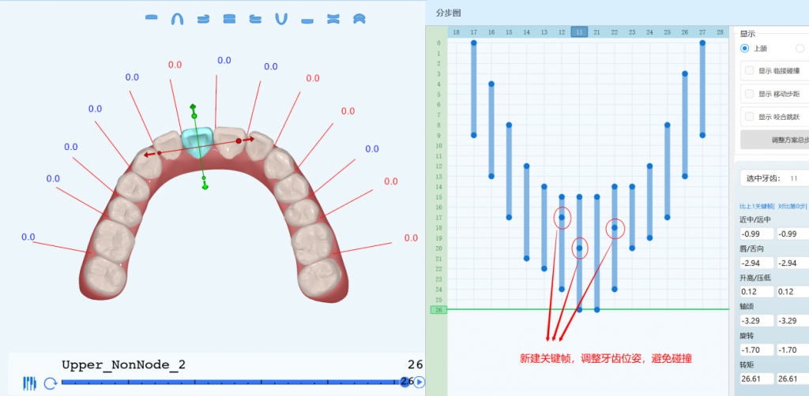This screenshot has width=809, height=396.
Task: Click the 比上1关键帧 link
Action: pyautogui.click(x=754, y=207)
